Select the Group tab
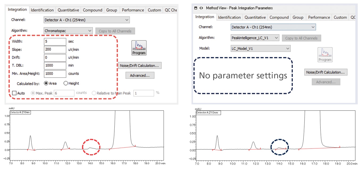The height and width of the screenshot is (172, 362). pyautogui.click(x=111, y=10)
